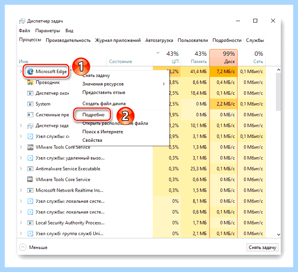Image resolution: width=298 pixels, height=272 pixels.
Task: Sort by the ЦП column header
Action: click(167, 57)
